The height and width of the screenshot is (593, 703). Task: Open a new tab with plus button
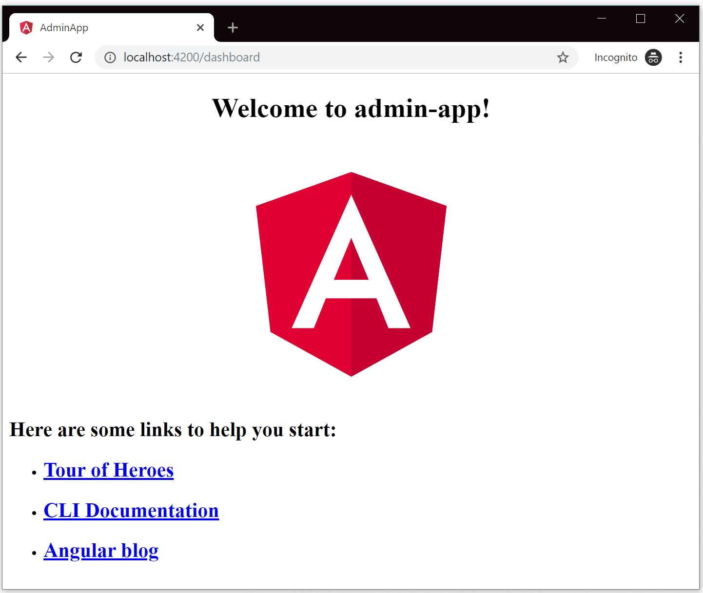pyautogui.click(x=233, y=28)
